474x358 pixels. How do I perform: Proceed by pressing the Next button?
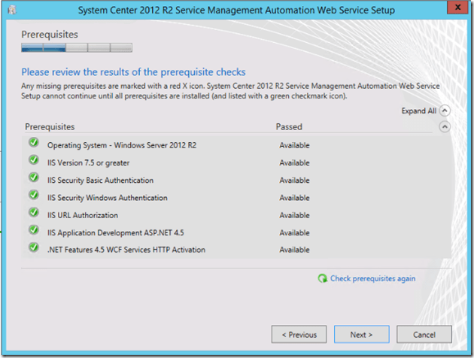pyautogui.click(x=360, y=335)
